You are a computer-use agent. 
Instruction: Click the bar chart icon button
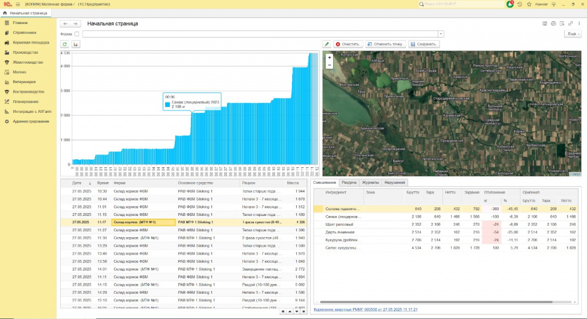(x=75, y=44)
